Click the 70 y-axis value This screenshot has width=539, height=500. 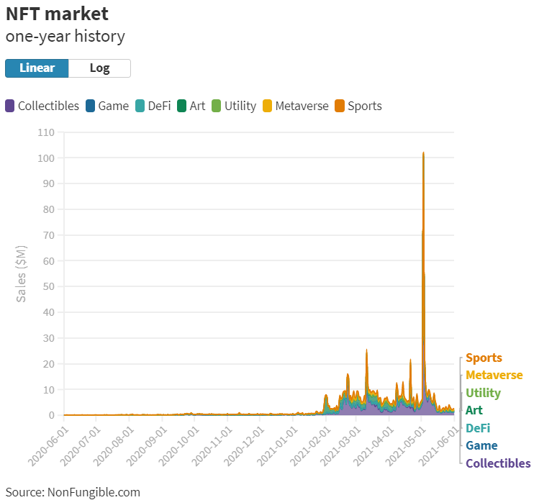click(48, 235)
